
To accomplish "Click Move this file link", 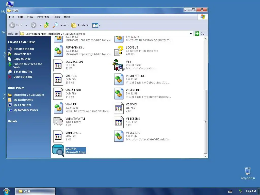I will click(x=22, y=54).
